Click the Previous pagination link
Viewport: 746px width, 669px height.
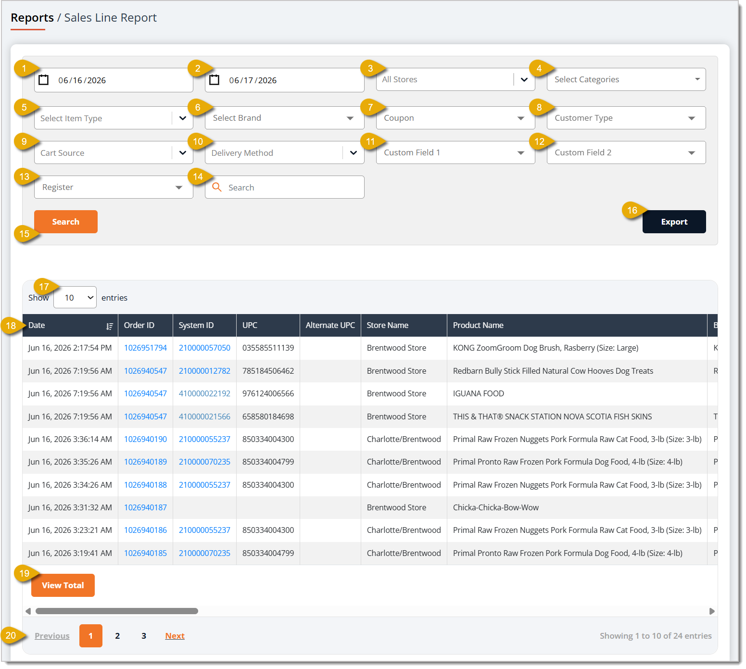pos(52,636)
